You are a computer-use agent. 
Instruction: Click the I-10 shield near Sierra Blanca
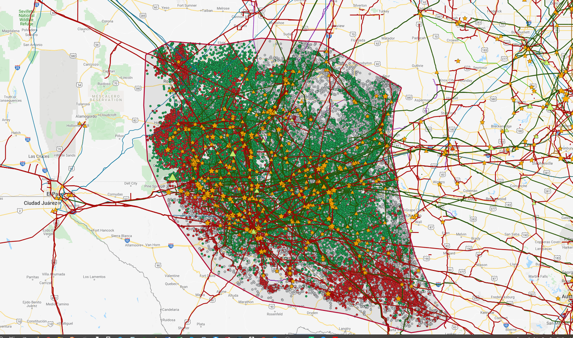127,240
